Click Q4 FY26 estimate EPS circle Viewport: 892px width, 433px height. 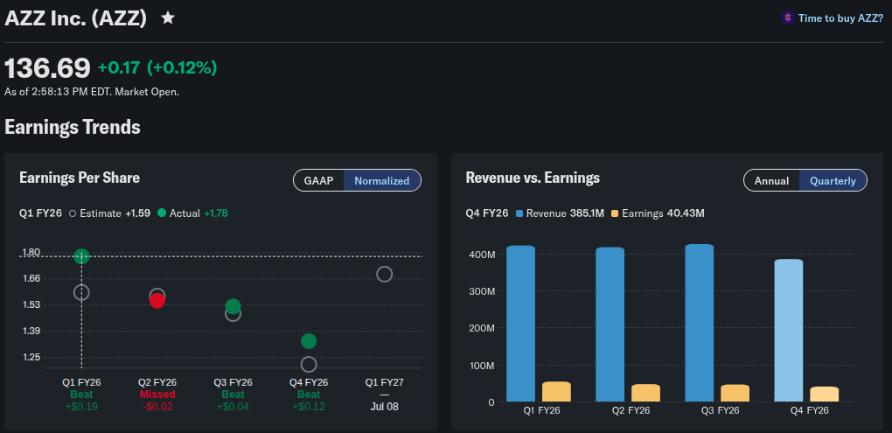coord(309,364)
